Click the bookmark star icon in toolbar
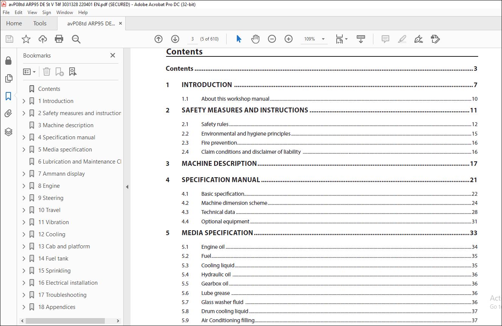Image resolution: width=502 pixels, height=326 pixels. point(26,39)
